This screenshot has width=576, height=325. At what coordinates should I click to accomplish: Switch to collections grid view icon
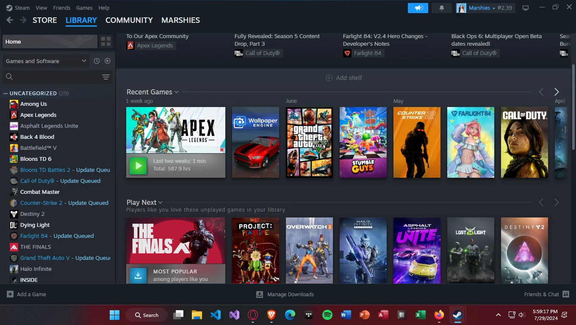pyautogui.click(x=106, y=41)
